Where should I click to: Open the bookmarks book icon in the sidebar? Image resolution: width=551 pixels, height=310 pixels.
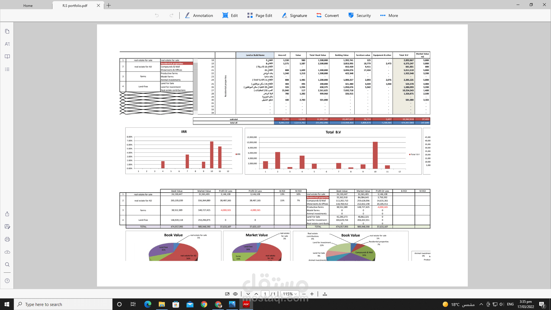[7, 57]
